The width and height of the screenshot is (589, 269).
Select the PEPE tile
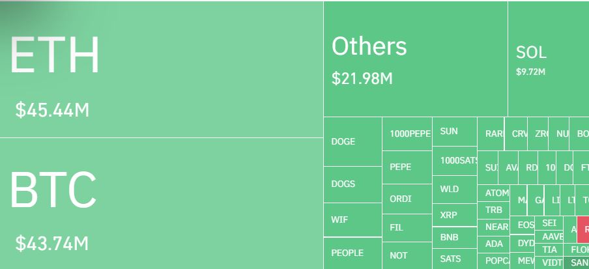(407, 167)
